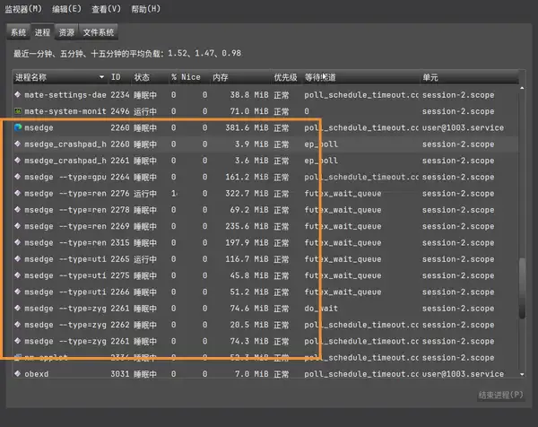
Task: Click the icon for msedge --type=uti 2266
Action: pyautogui.click(x=18, y=292)
